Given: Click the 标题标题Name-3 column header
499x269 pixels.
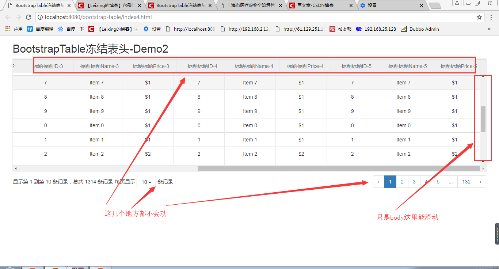Looking at the screenshot, I should [x=99, y=66].
